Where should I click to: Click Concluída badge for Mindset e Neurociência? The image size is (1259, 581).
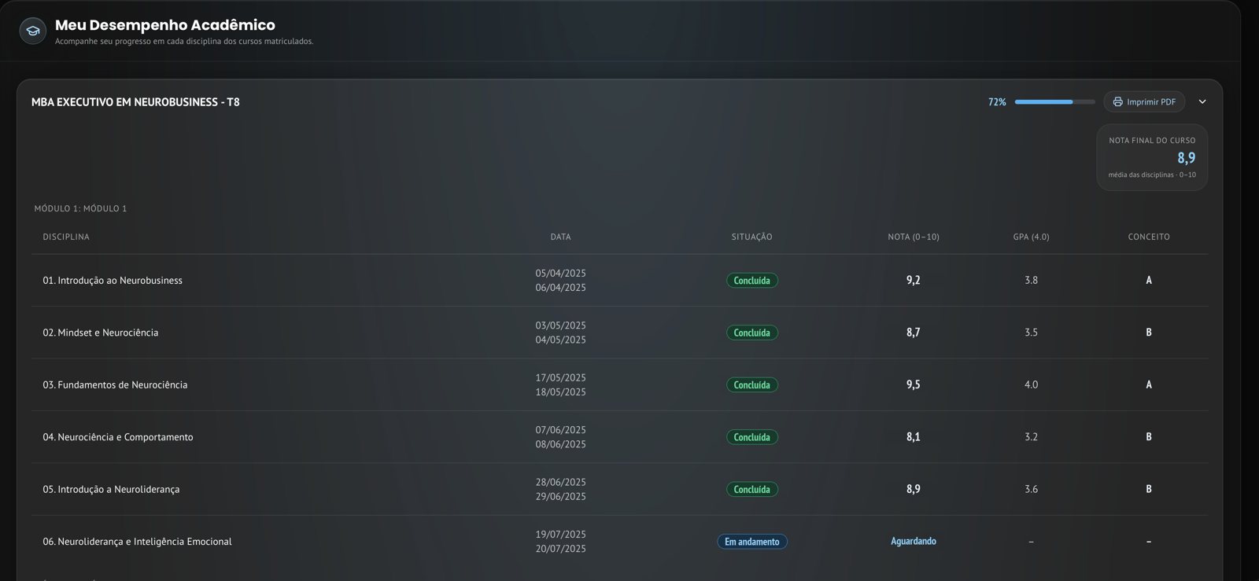[x=752, y=333]
